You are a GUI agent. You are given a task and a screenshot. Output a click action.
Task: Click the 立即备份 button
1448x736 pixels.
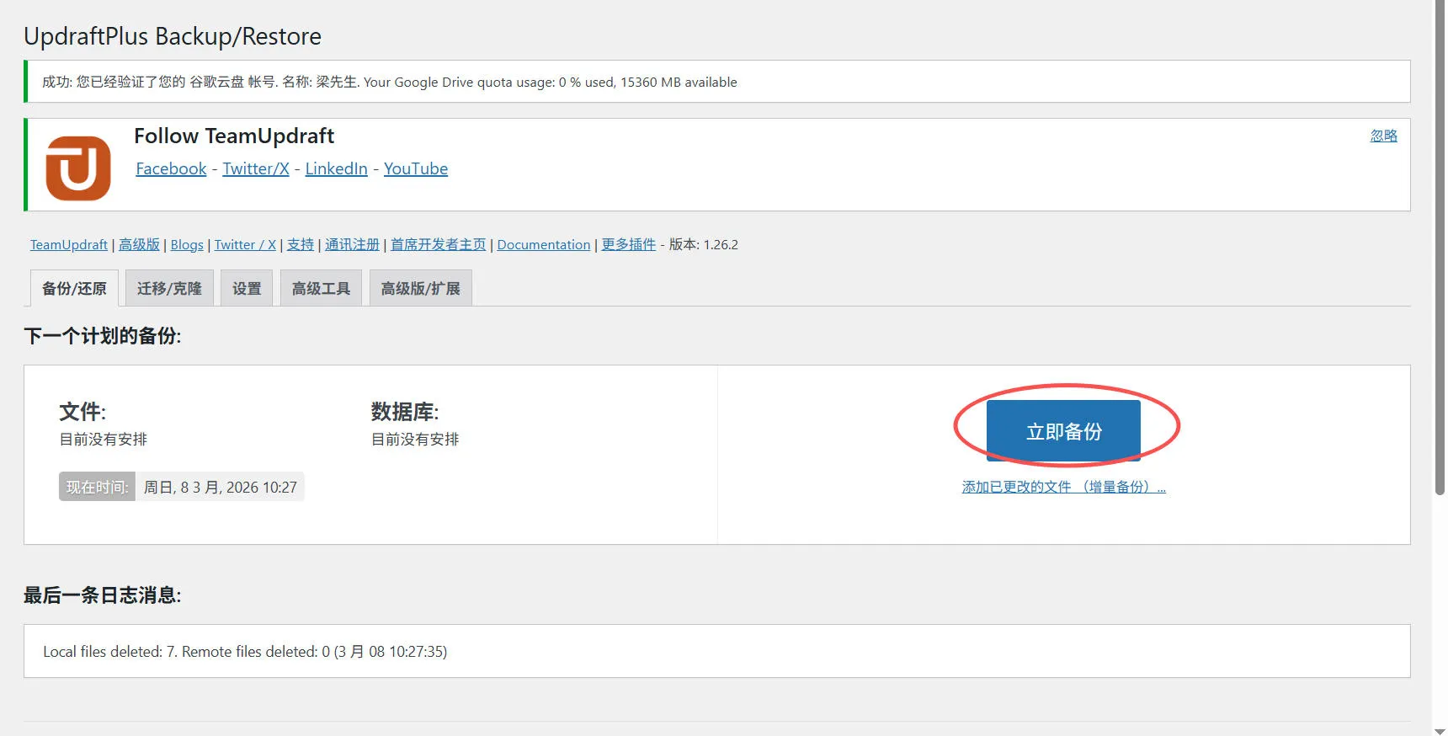[1062, 431]
